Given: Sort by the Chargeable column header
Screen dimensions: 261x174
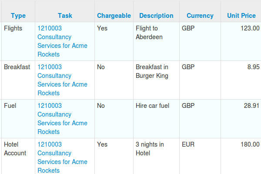Looking at the screenshot, I should tap(114, 16).
